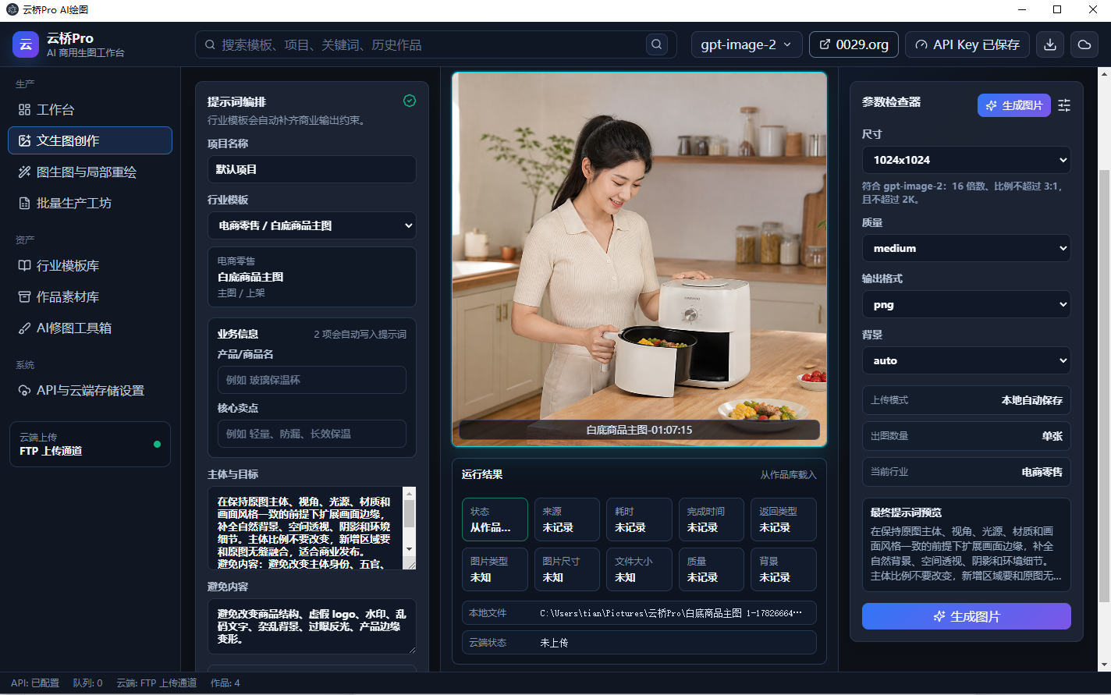
Task: Click the 项目名称 field with 默认项目
Action: (x=312, y=169)
